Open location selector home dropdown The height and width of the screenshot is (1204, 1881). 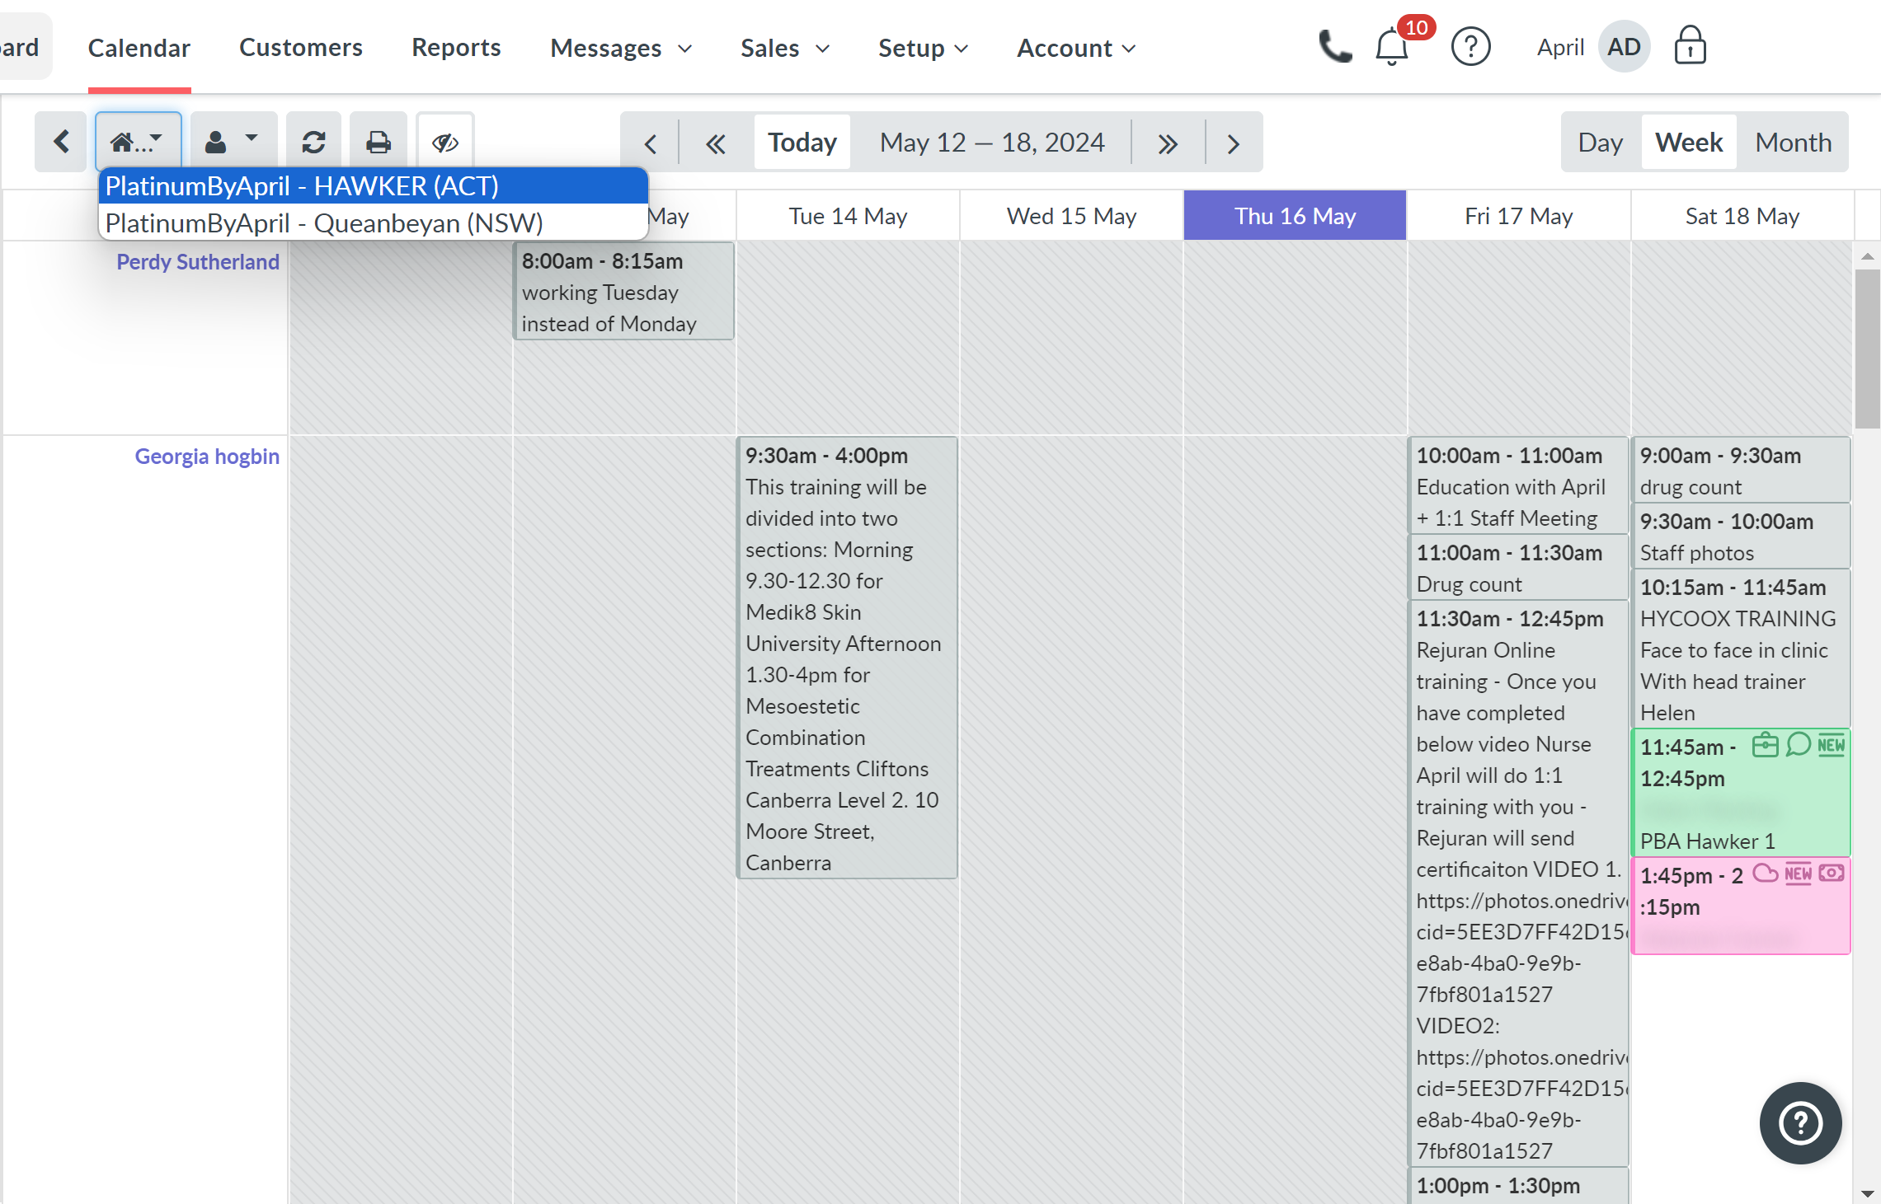139,142
